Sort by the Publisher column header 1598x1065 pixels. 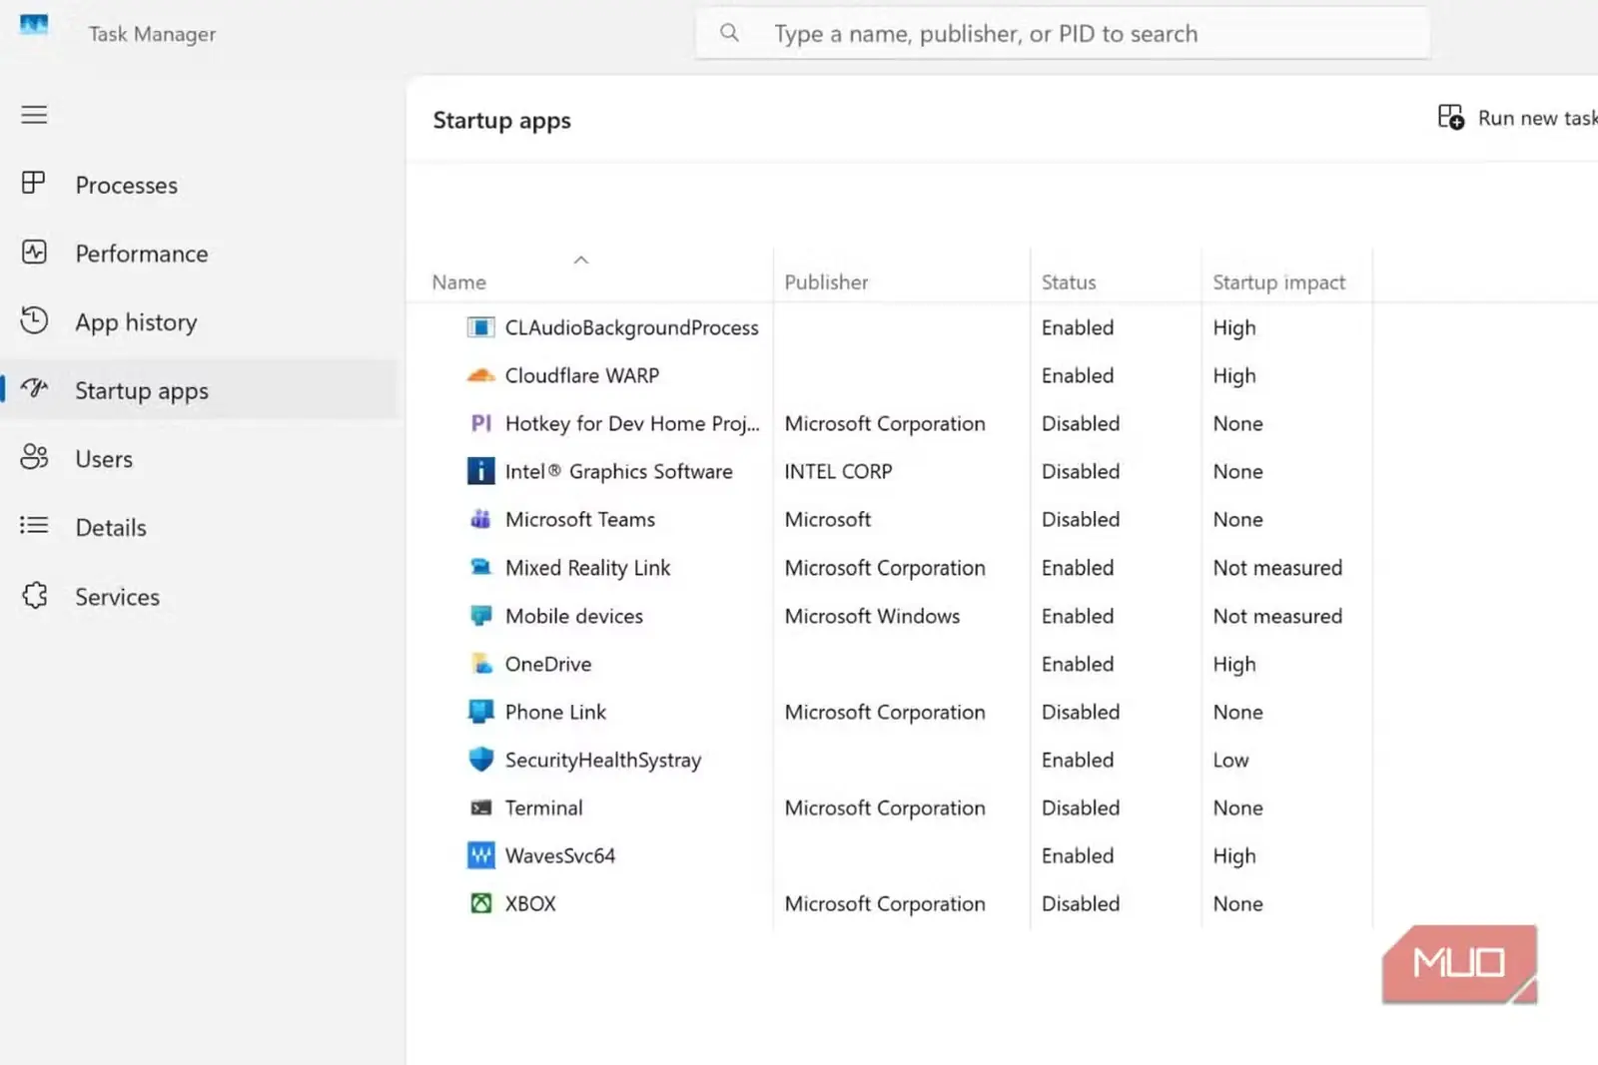826,282
